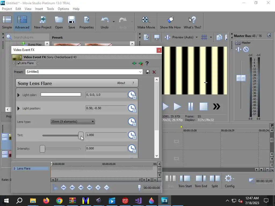Open plug-in chain button
The height and width of the screenshot is (206, 275).
point(134,63)
